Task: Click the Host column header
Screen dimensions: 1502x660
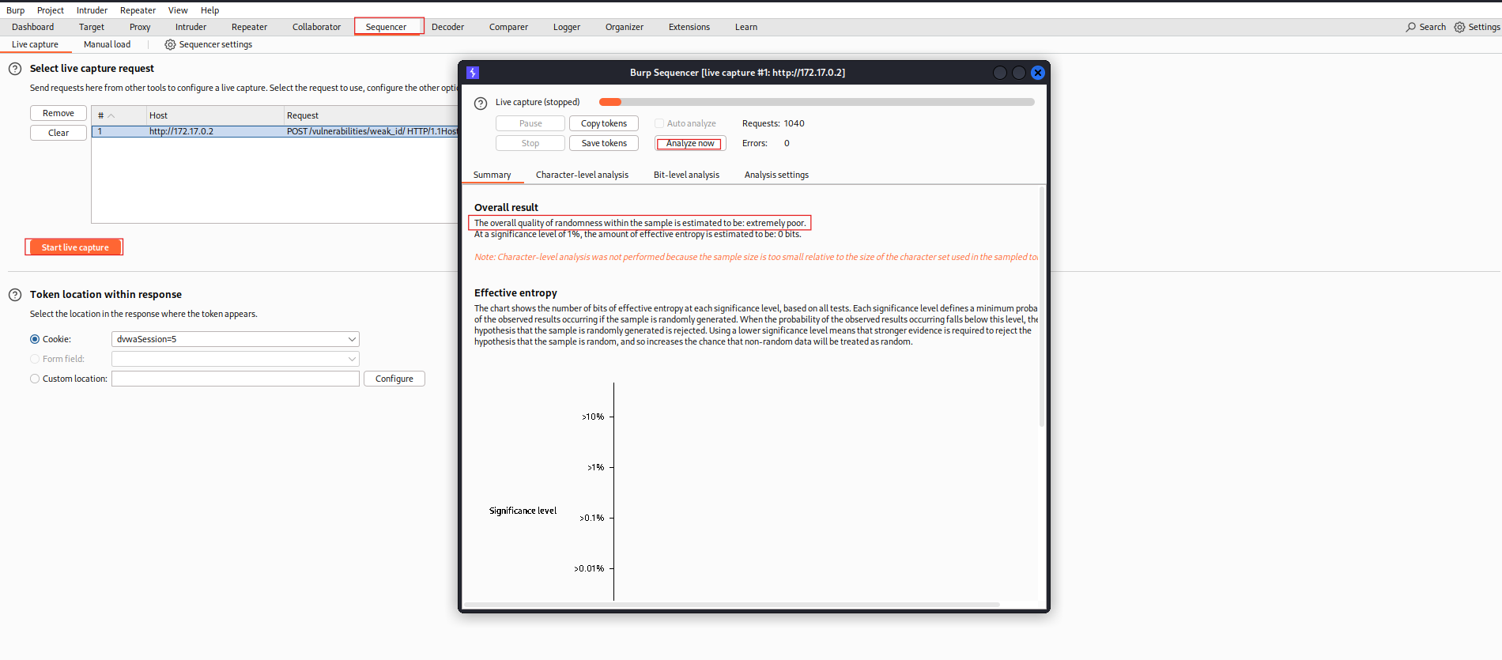Action: tap(215, 115)
